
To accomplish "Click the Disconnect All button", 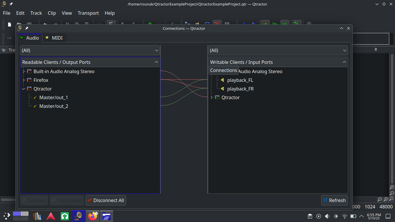I will pos(106,200).
